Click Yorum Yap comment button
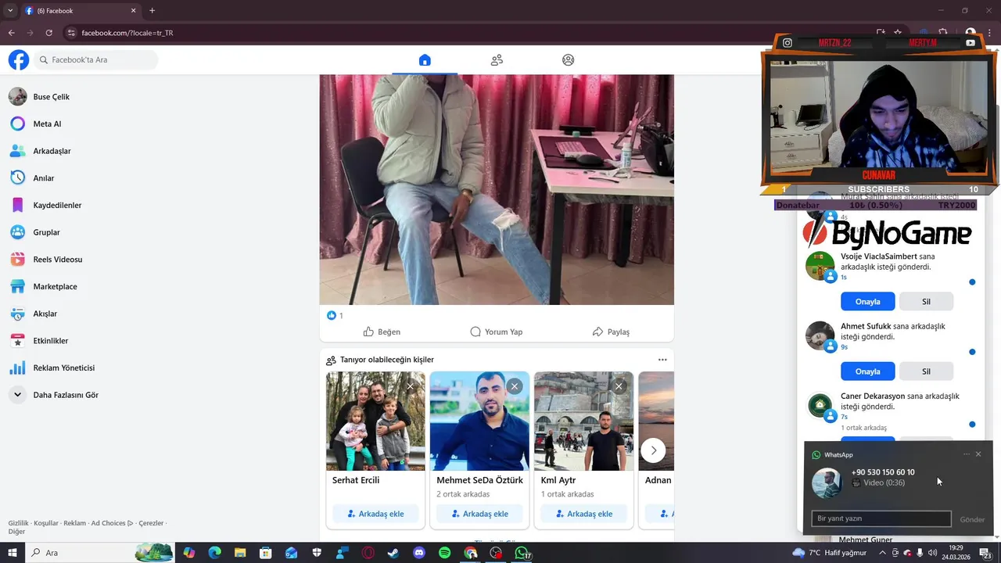1001x563 pixels. point(496,332)
